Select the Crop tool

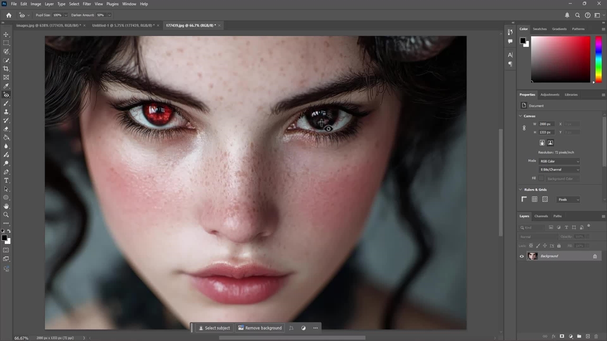[6, 69]
